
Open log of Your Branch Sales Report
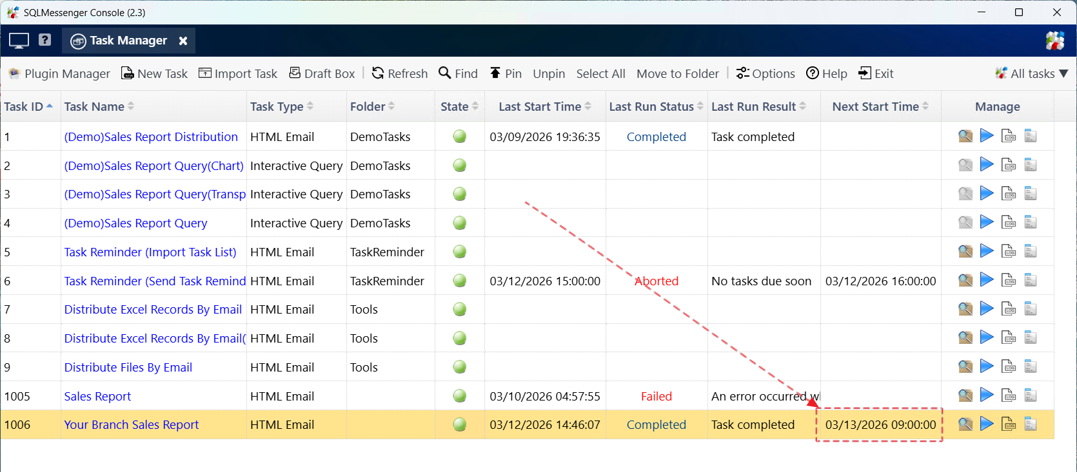point(1009,424)
